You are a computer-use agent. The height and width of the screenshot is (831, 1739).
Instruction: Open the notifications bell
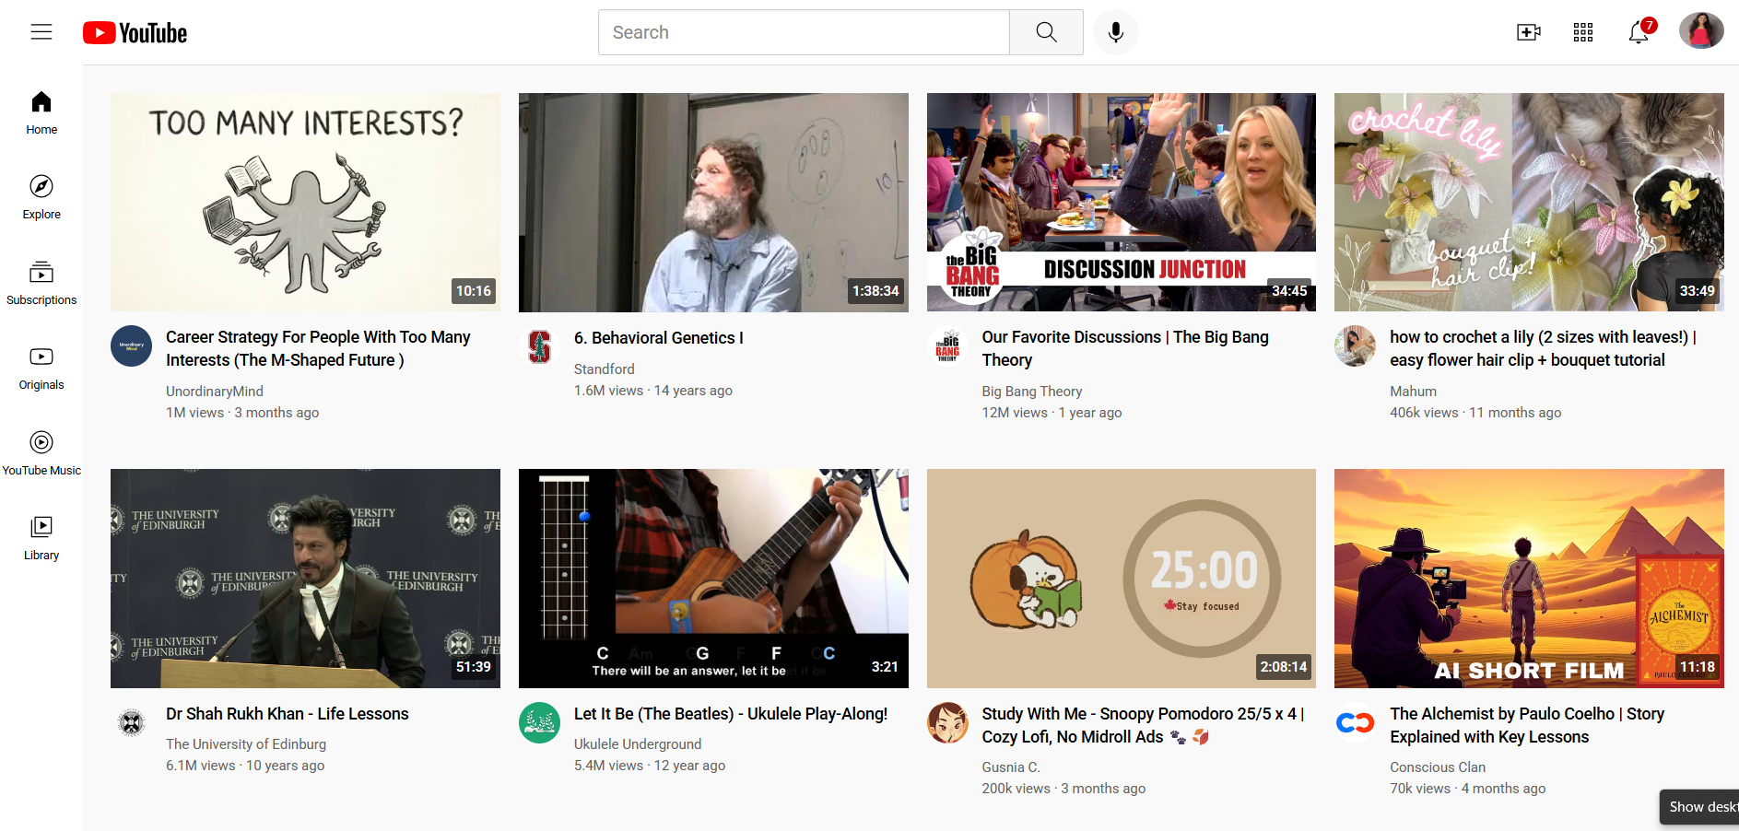click(1638, 32)
